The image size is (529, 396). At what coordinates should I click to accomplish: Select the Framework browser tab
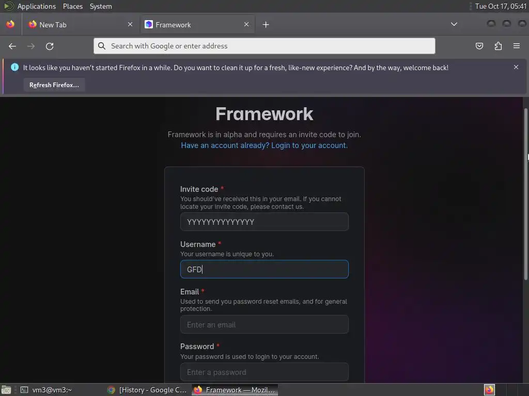point(197,25)
